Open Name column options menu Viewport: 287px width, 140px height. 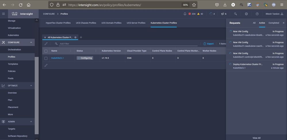pos(71,51)
